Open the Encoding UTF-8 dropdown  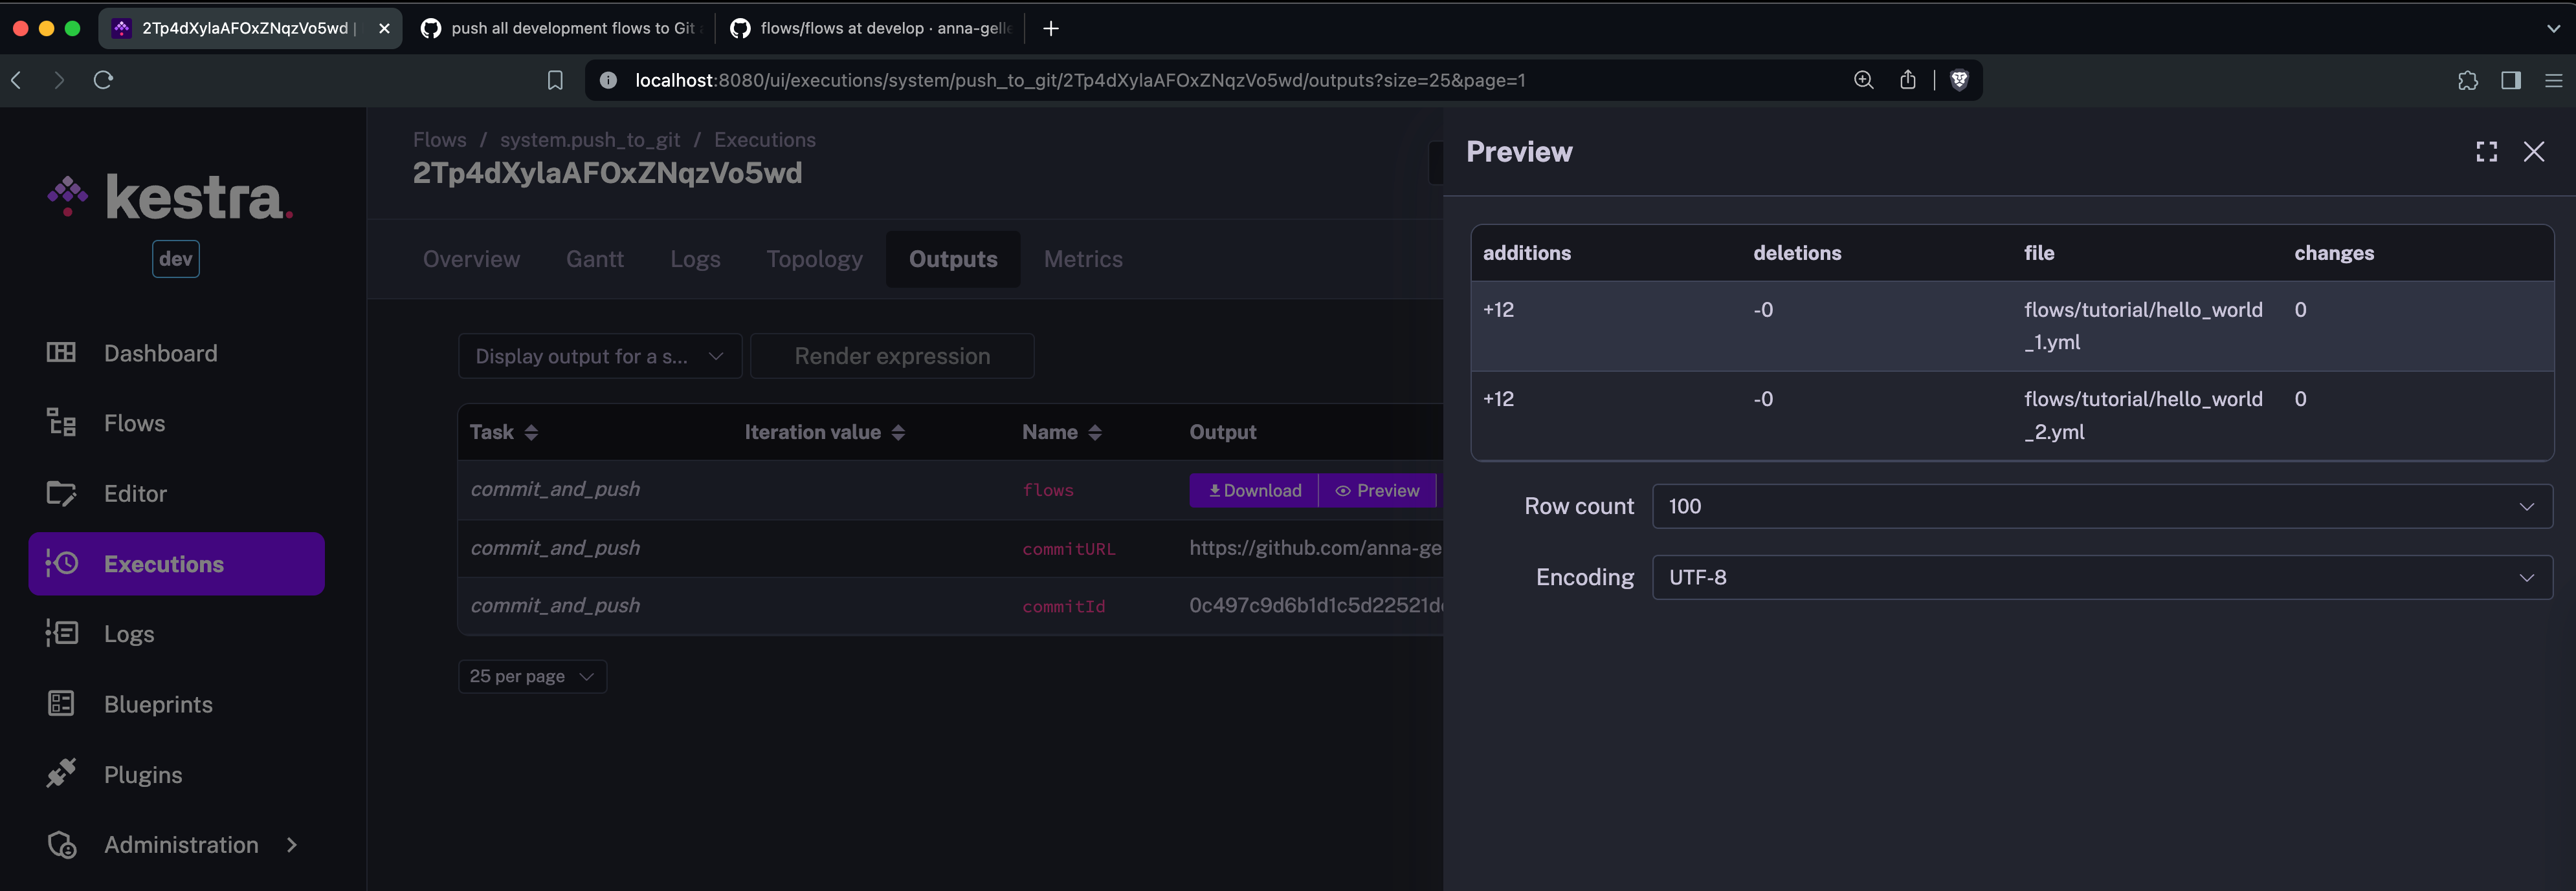click(x=2101, y=577)
